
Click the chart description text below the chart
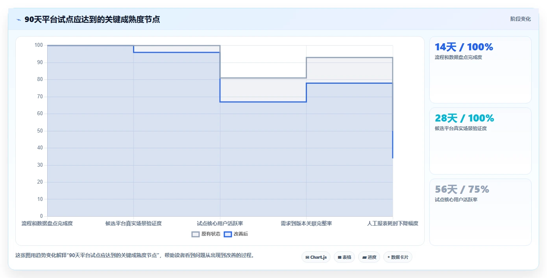[x=135, y=255]
